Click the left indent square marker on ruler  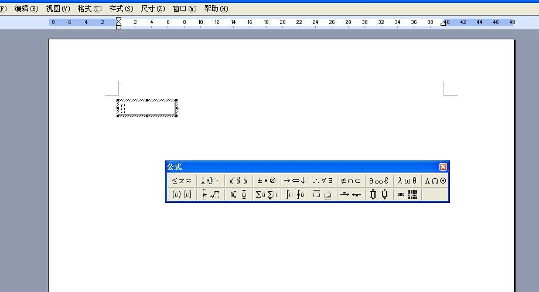click(x=118, y=27)
